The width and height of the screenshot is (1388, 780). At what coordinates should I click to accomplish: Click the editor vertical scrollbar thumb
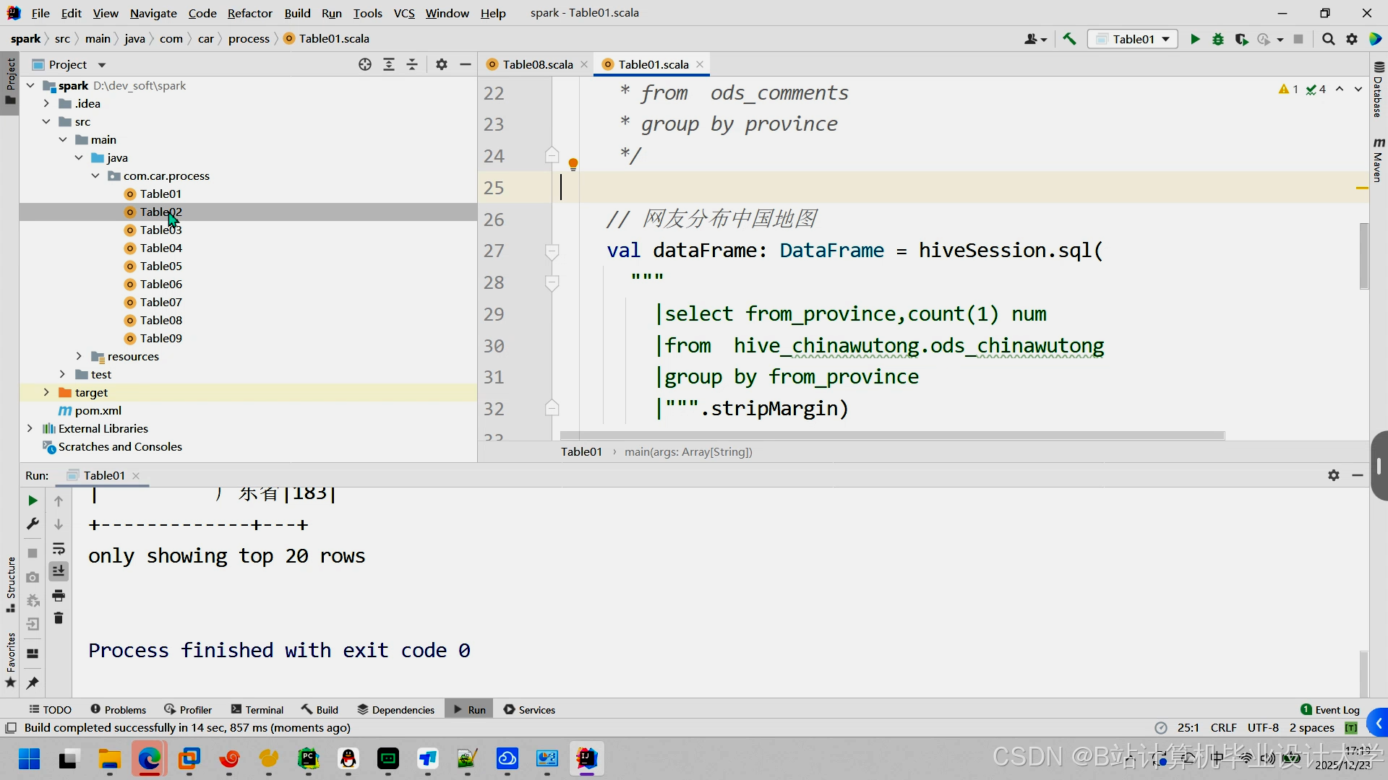(1363, 256)
